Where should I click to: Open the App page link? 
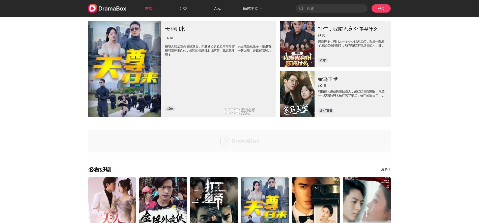click(x=217, y=9)
